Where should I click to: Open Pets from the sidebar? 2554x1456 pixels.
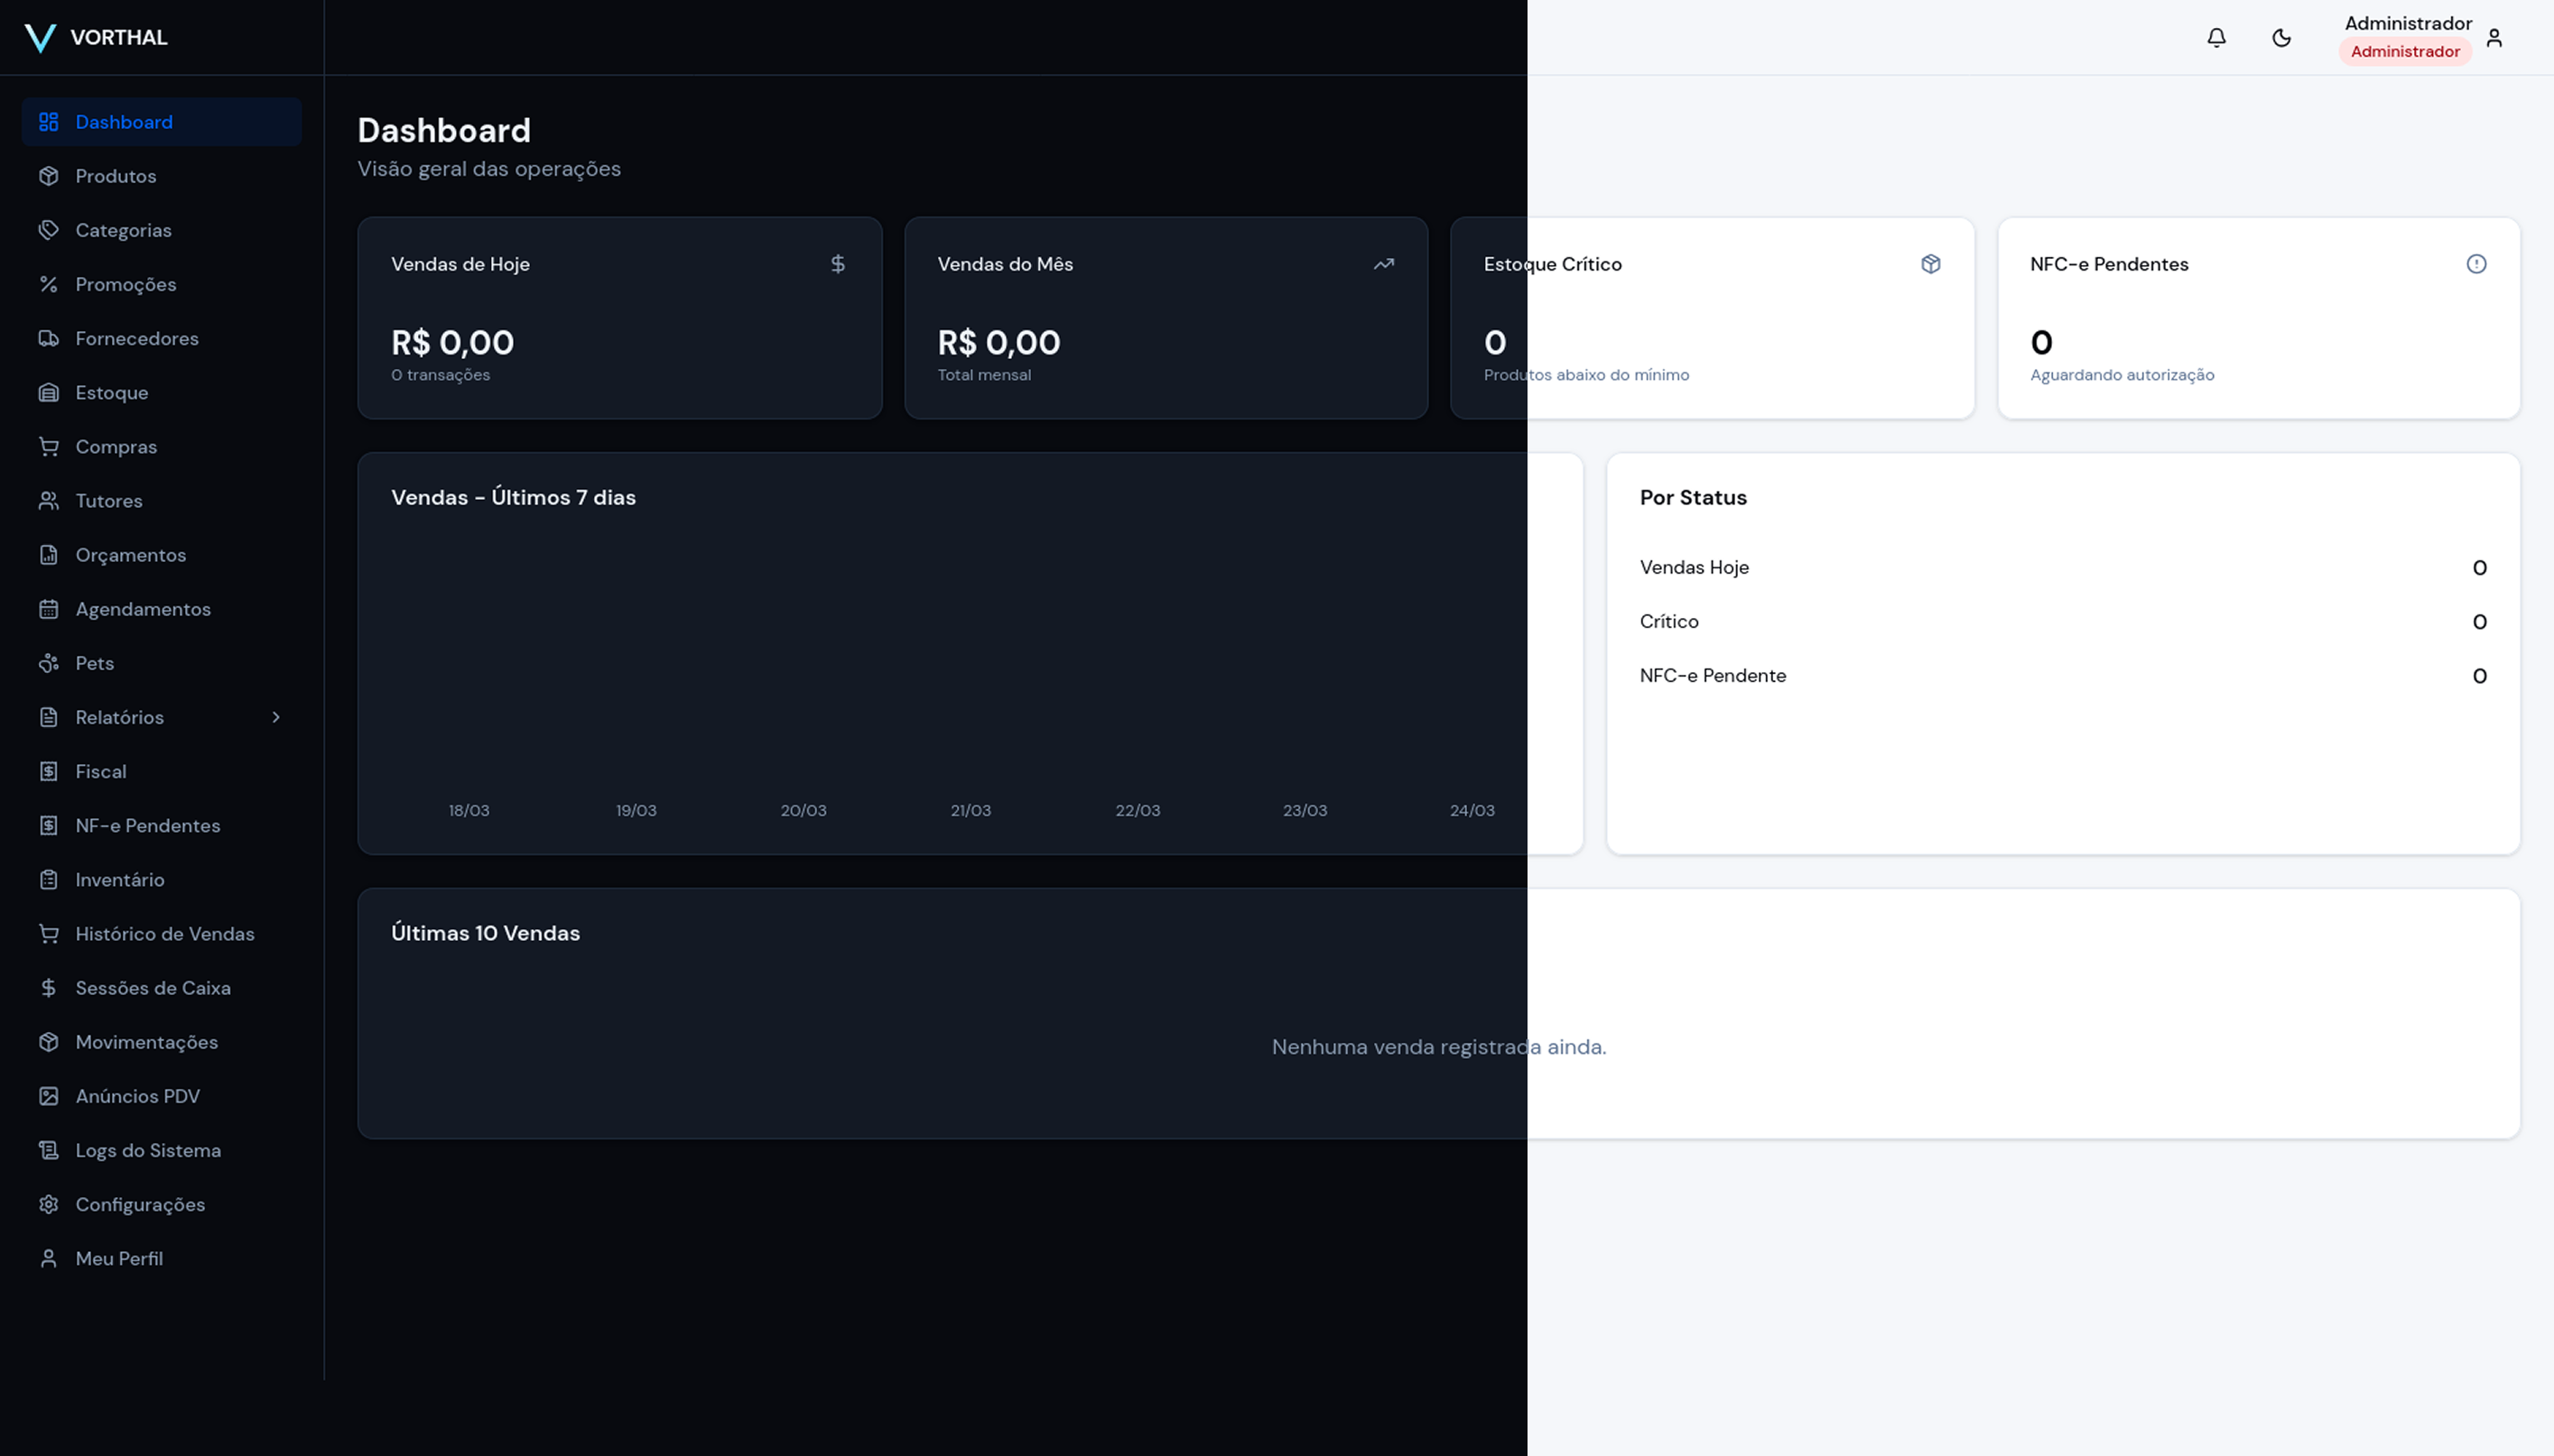(x=94, y=663)
